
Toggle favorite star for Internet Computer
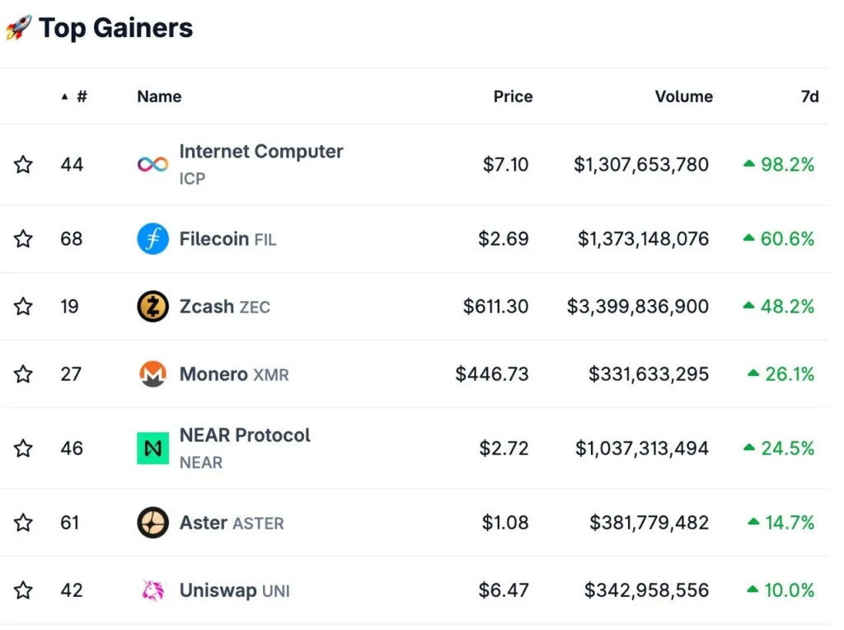[23, 164]
